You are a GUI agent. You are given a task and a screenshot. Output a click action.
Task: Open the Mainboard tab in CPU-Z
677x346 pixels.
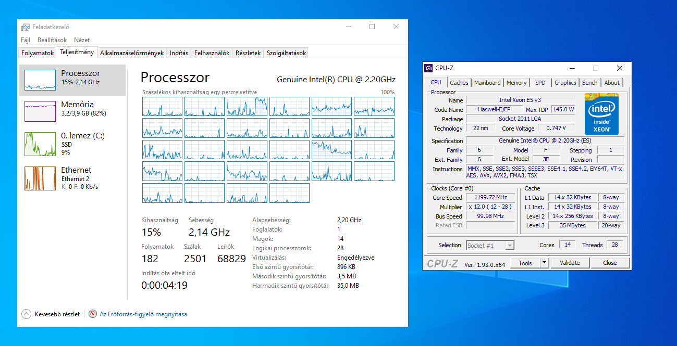click(x=487, y=83)
